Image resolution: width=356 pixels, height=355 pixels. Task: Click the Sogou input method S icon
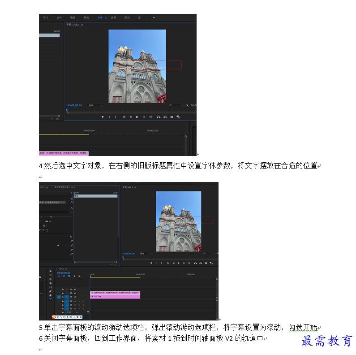coord(54,317)
